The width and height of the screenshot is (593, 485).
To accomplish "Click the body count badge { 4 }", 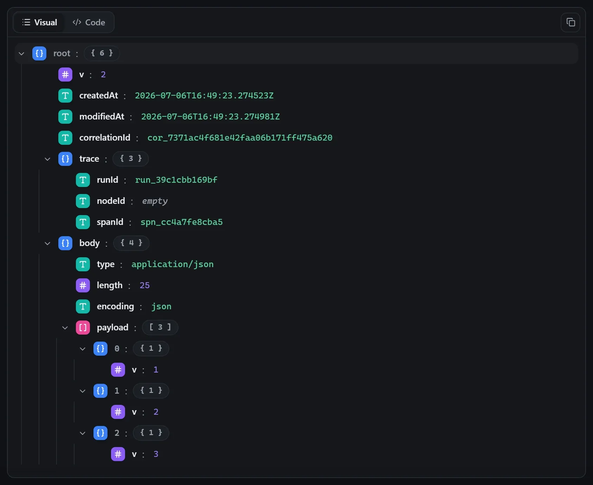I will click(131, 243).
